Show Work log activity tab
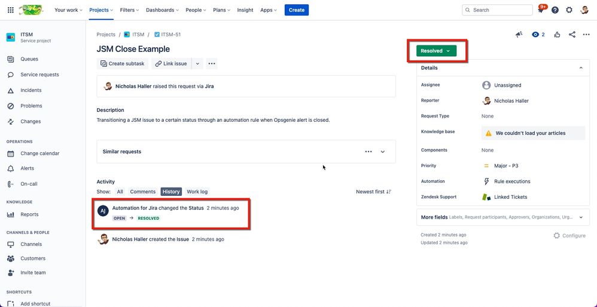 coord(197,192)
